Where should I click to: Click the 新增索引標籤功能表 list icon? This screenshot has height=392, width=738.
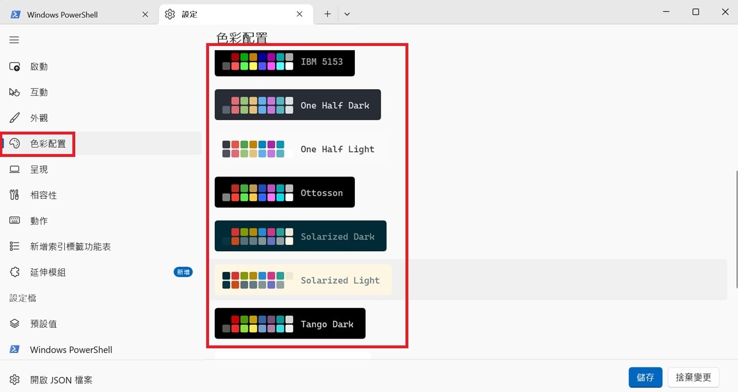coord(15,247)
